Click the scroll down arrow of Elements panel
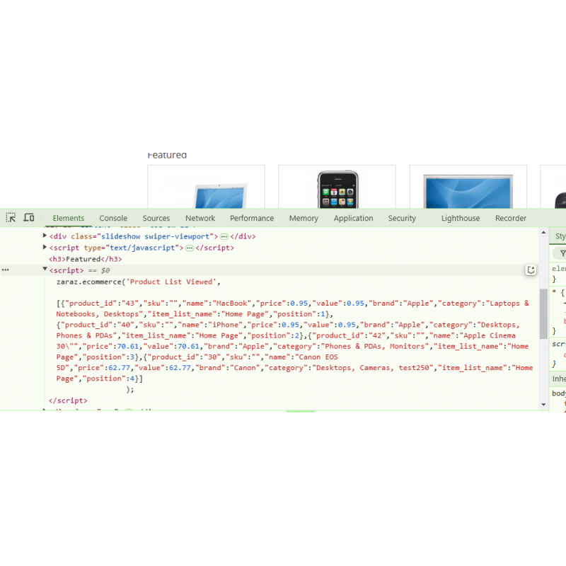566x566 pixels. pos(543,405)
